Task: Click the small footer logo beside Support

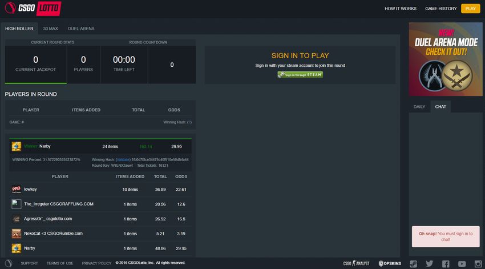Action: pyautogui.click(x=9, y=263)
